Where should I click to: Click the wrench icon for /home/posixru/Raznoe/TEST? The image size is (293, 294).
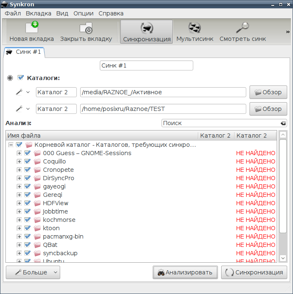click(x=19, y=109)
